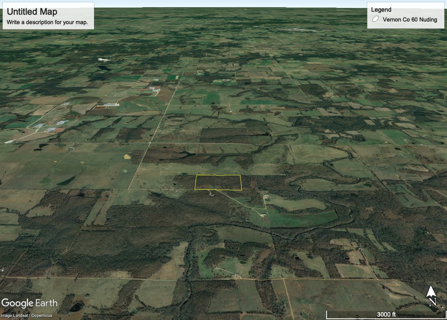447x320 pixels.
Task: Click the top-right corner of the yellow parcel
Action: 240,175
